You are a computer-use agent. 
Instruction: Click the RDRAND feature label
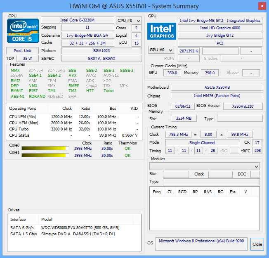pos(37,97)
